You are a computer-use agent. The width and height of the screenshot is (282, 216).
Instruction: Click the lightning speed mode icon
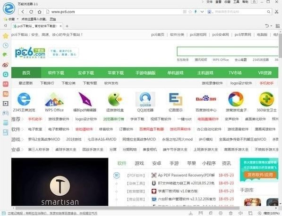click(196, 12)
